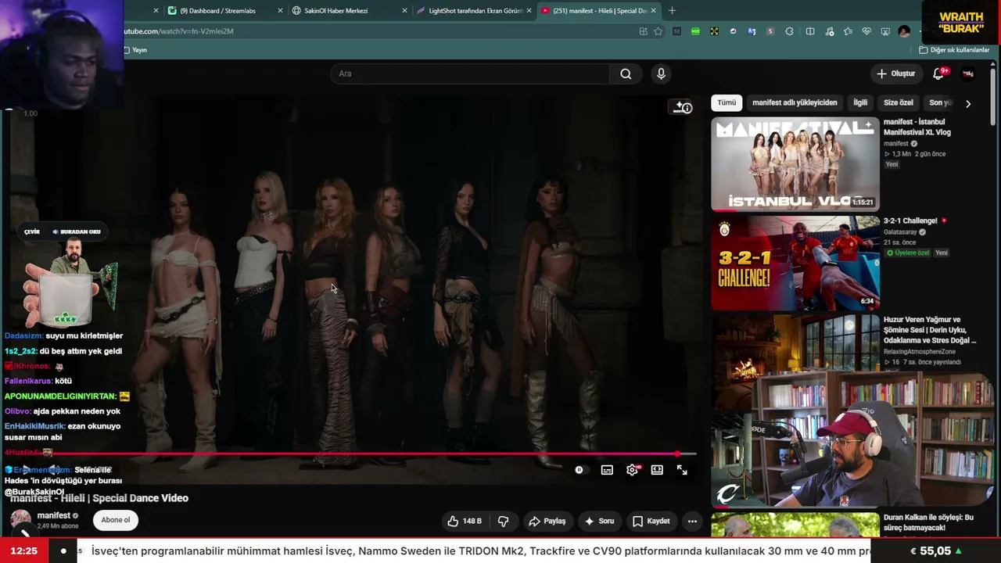Viewport: 1001px width, 563px height.
Task: Open the Huzur Veren Yağmur video title
Action: click(930, 330)
